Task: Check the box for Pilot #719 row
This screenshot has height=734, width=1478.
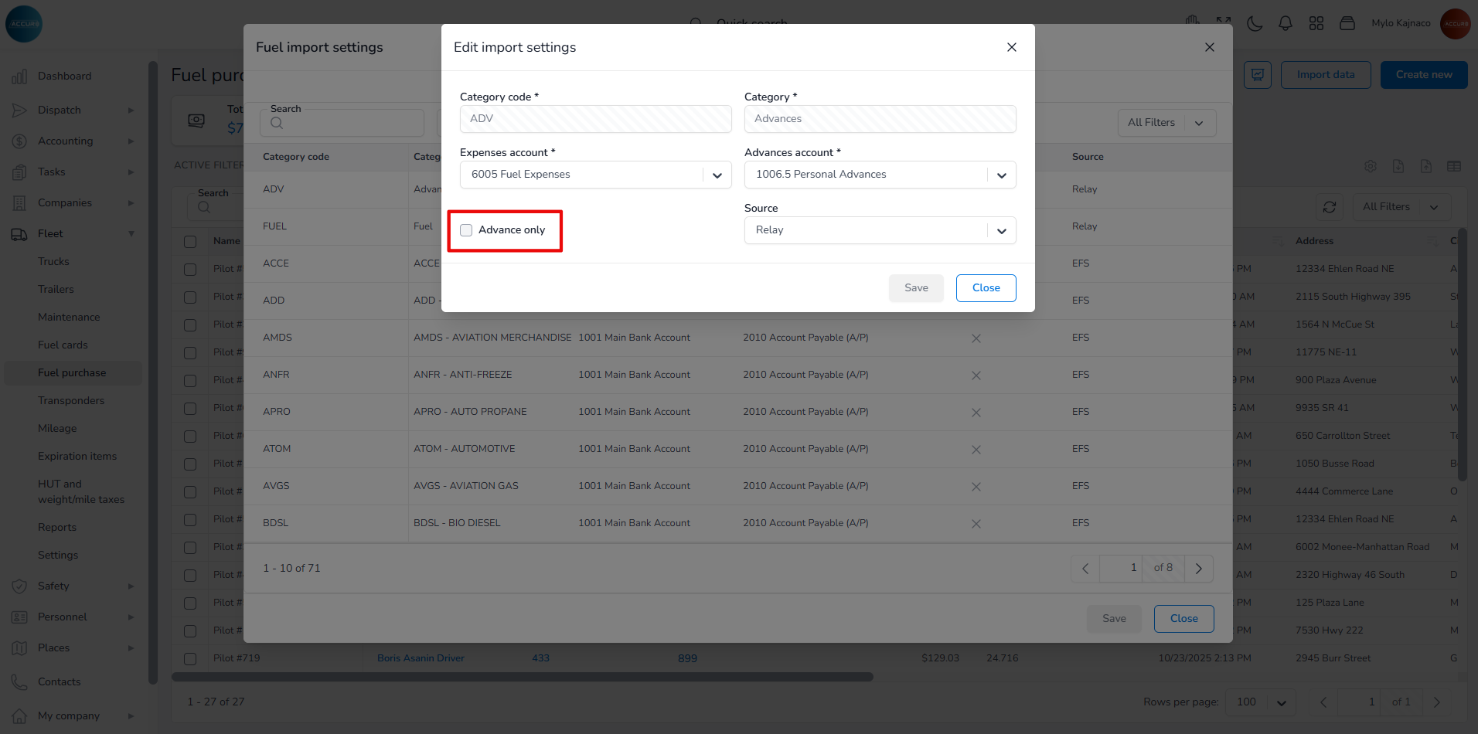Action: click(190, 659)
